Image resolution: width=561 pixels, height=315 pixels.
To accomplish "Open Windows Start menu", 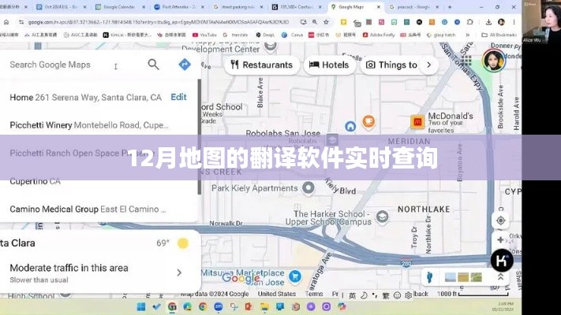I will 141,307.
